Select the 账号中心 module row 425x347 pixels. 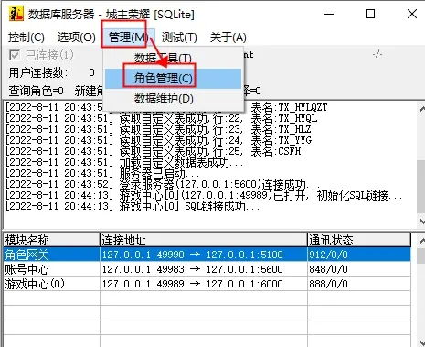207,269
